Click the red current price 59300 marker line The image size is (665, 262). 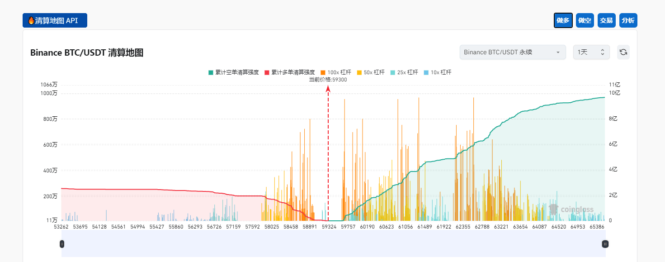[328, 153]
